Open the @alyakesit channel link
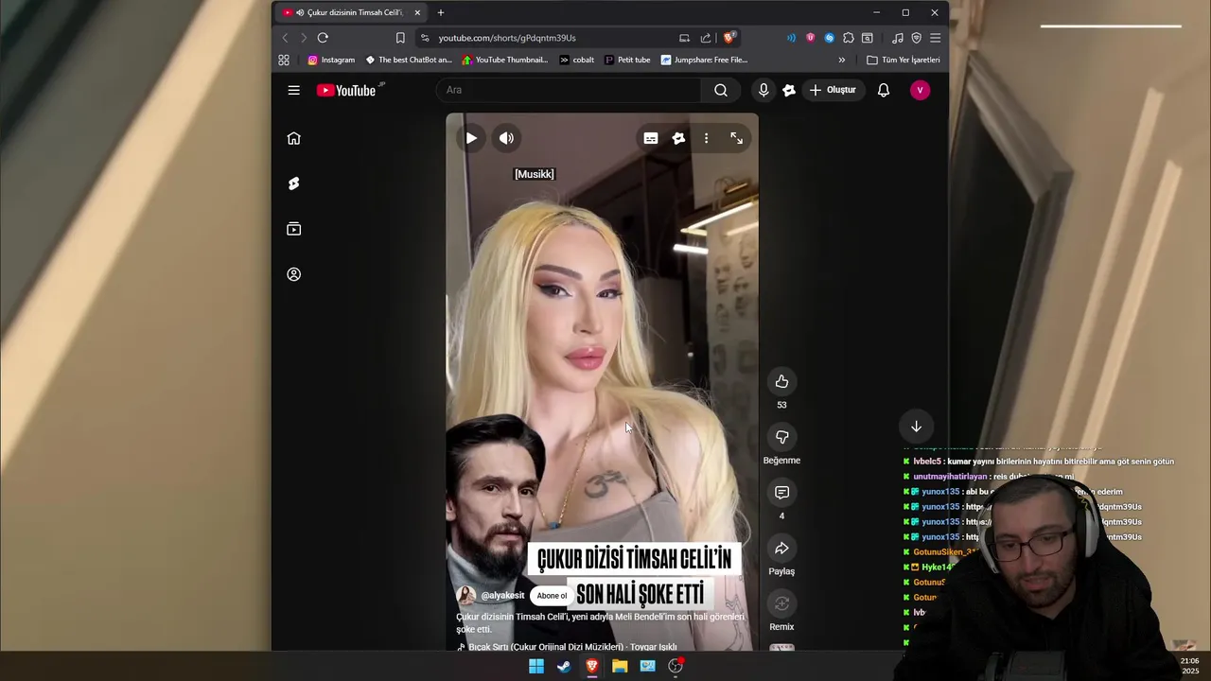 click(502, 596)
